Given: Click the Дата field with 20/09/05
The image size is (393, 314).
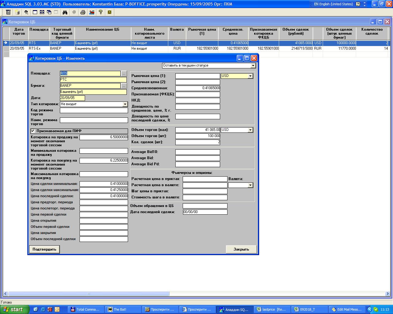Looking at the screenshot, I should [72, 98].
